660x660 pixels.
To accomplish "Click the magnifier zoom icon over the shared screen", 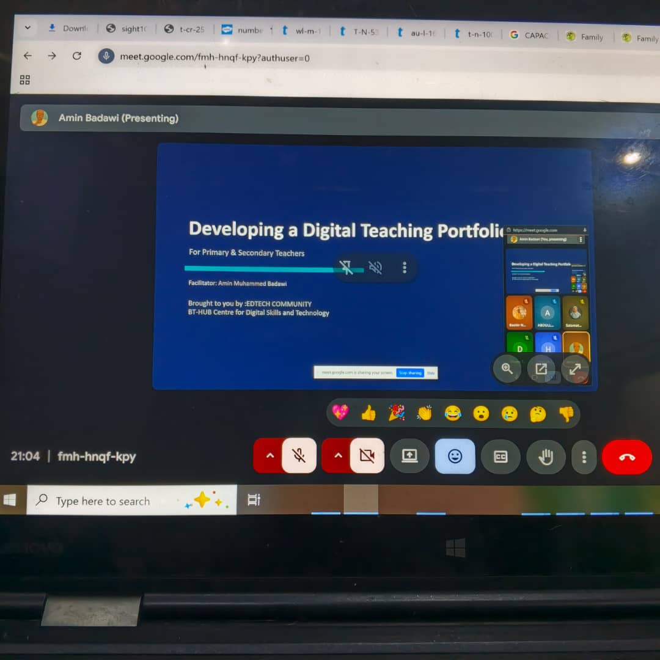I will (x=507, y=369).
